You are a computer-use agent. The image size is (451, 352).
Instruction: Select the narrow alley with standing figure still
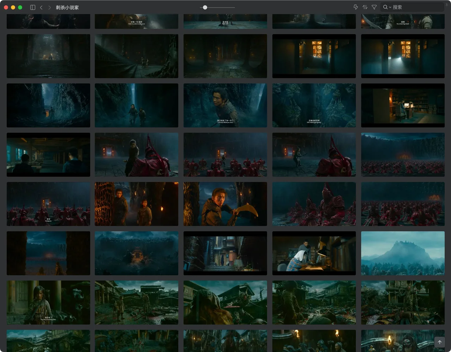[225, 253]
